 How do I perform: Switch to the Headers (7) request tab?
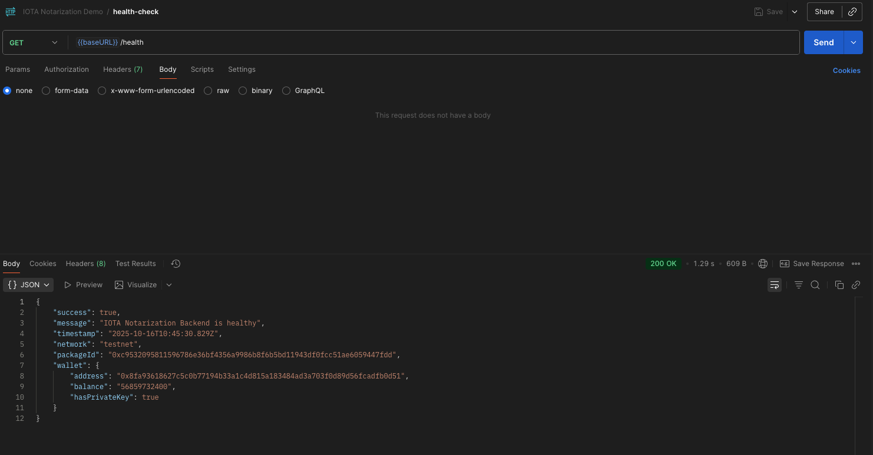click(123, 69)
